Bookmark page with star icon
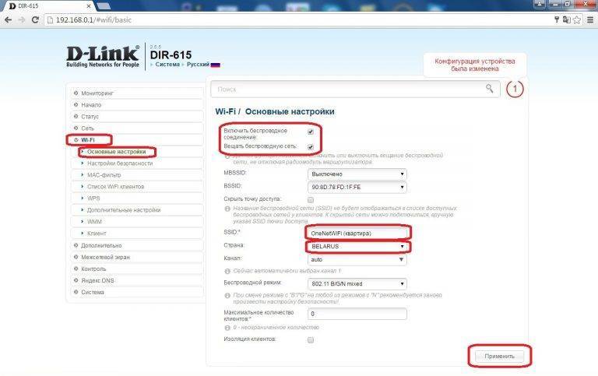 [x=578, y=19]
